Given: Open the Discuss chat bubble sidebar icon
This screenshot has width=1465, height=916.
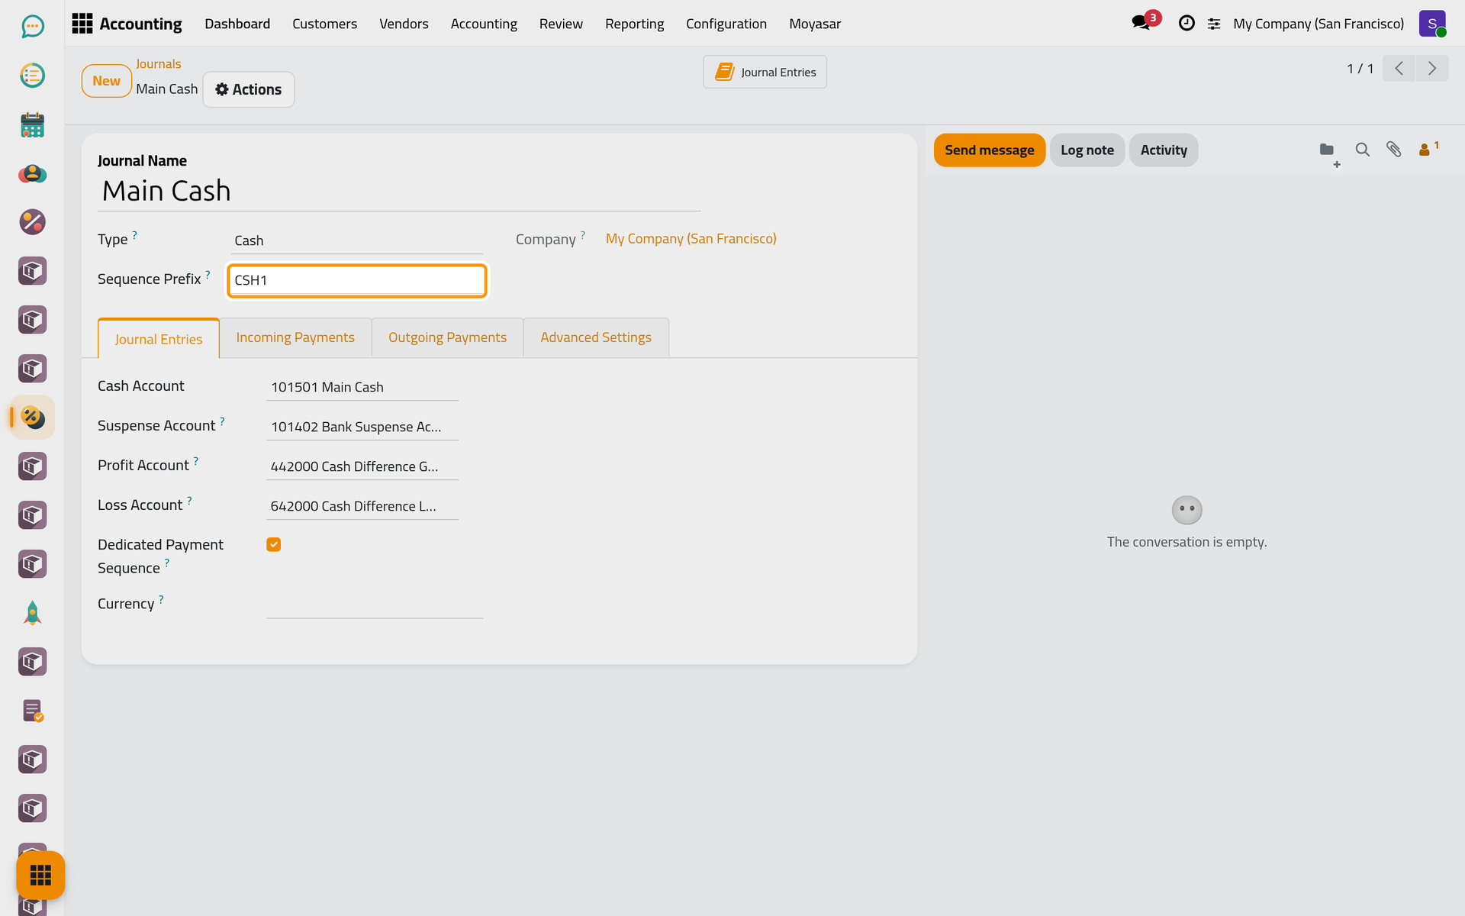Looking at the screenshot, I should pyautogui.click(x=32, y=27).
